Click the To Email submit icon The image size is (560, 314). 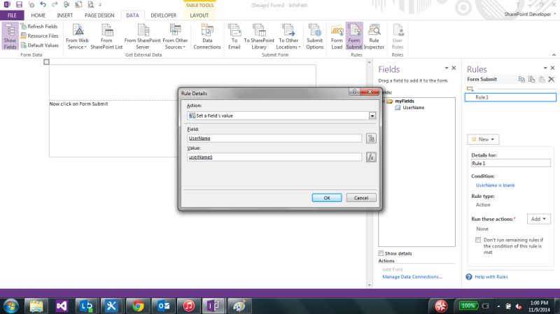(234, 36)
